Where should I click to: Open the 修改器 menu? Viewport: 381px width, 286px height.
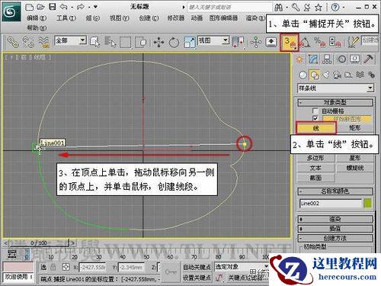(x=176, y=18)
